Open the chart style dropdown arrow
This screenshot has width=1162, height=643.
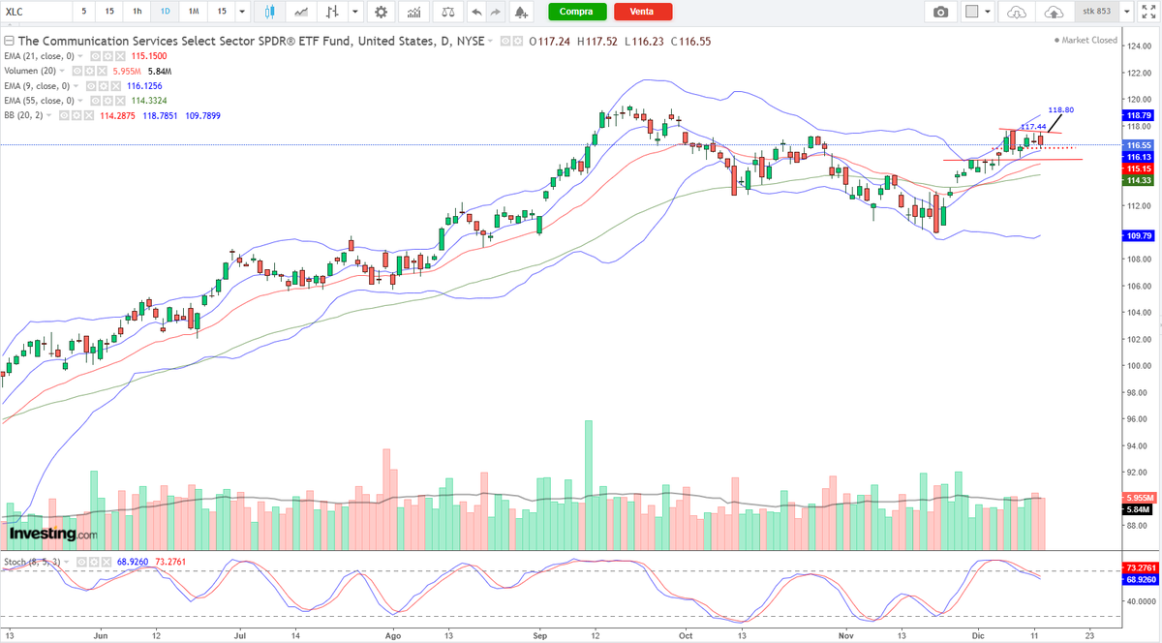[x=356, y=12]
